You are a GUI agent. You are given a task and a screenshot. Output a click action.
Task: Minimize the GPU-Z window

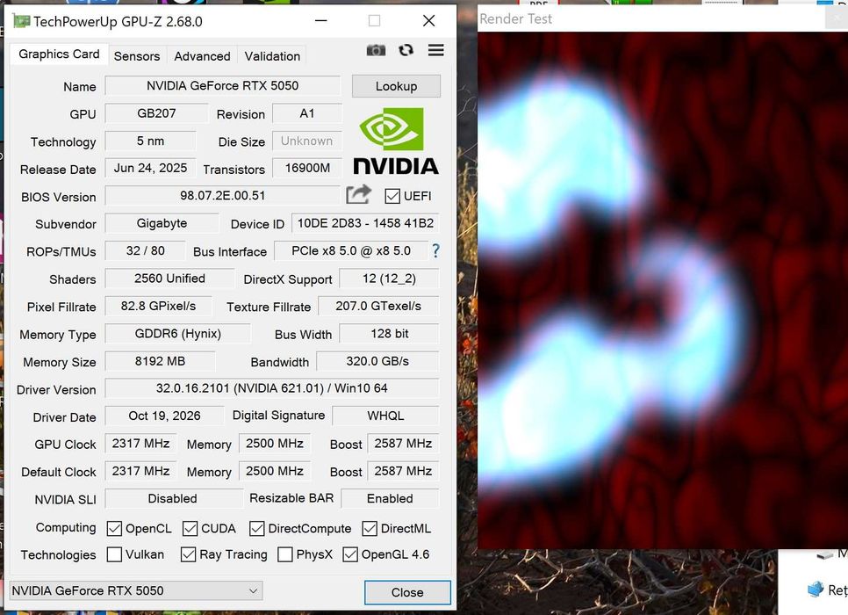click(321, 21)
